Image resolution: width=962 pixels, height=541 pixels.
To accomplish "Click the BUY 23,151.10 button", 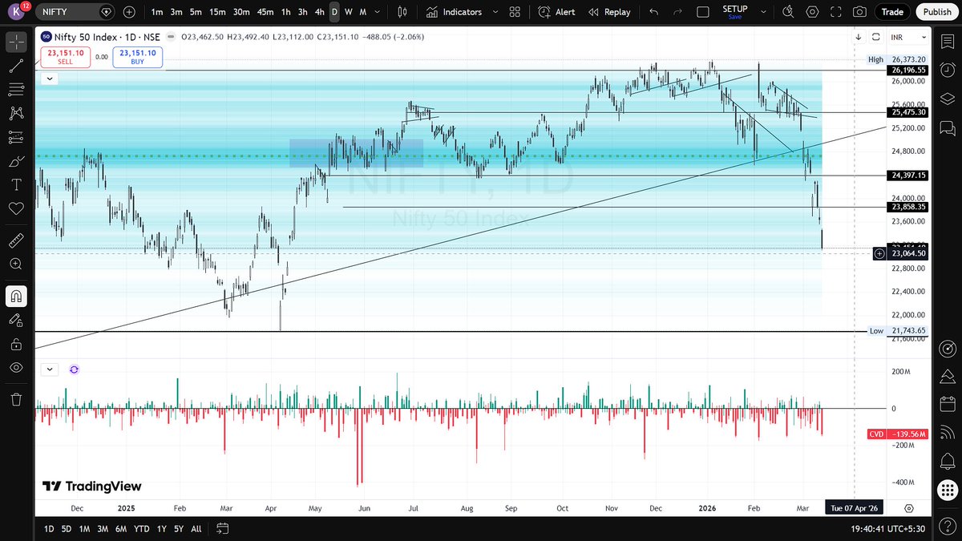I will point(137,57).
